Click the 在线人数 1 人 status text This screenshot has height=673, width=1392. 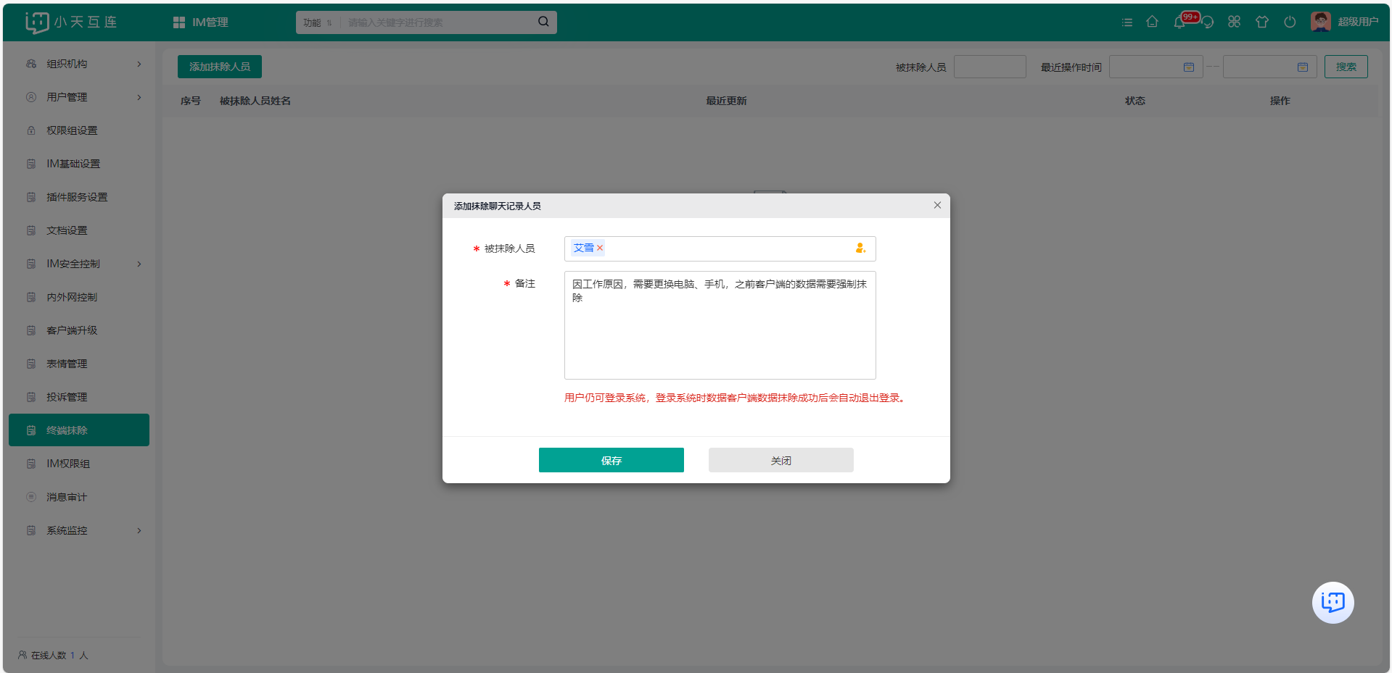pyautogui.click(x=59, y=655)
